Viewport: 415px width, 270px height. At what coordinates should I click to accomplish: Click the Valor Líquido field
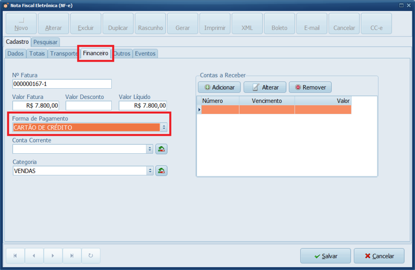click(143, 106)
